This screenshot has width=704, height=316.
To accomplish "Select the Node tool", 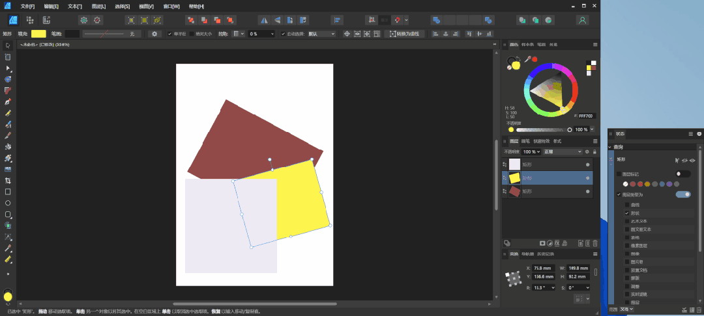I will [8, 68].
